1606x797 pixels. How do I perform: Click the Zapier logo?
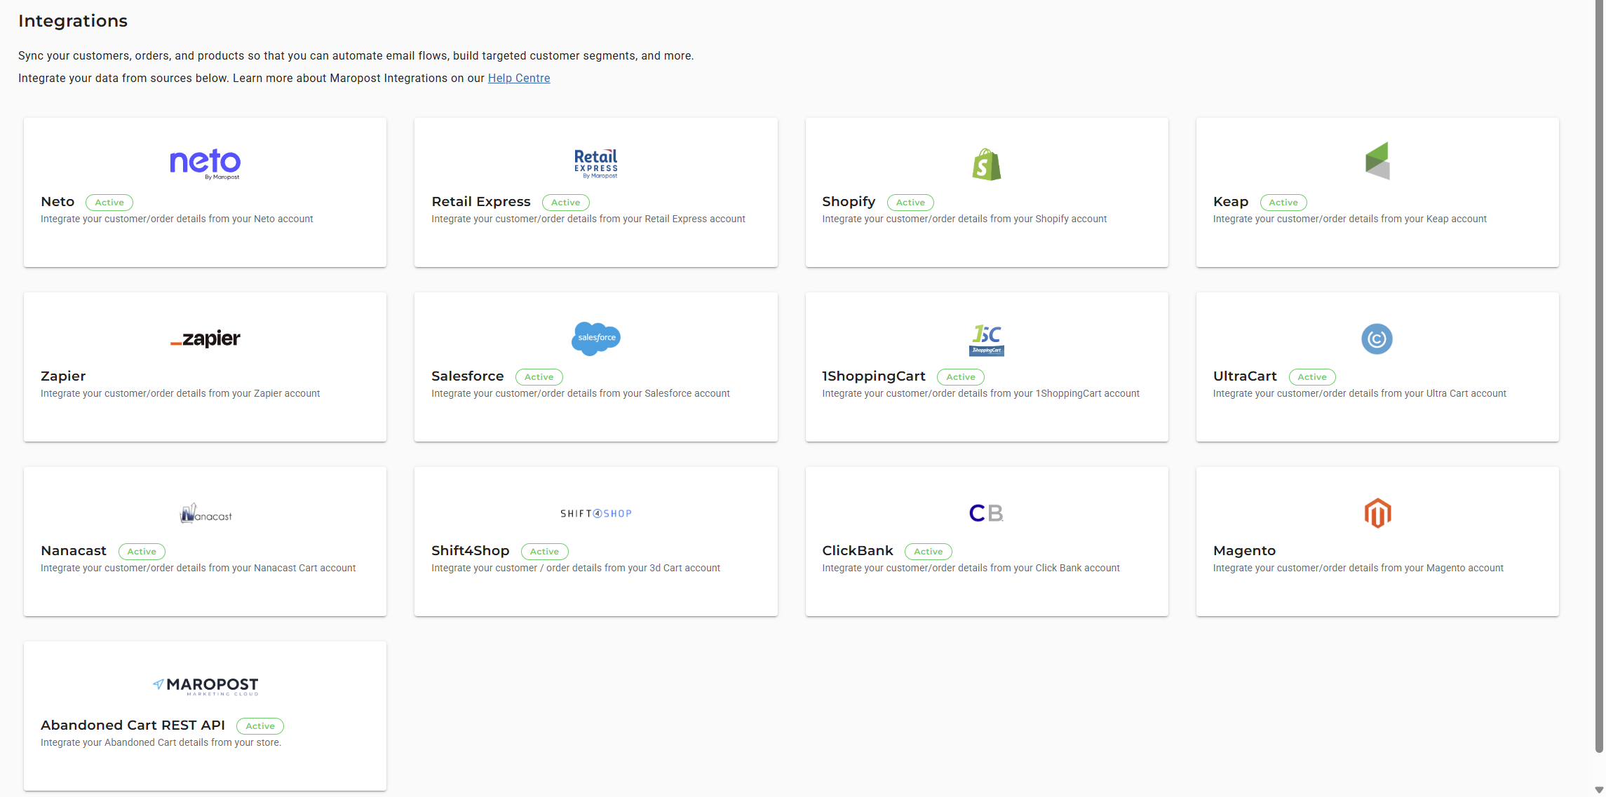click(204, 339)
